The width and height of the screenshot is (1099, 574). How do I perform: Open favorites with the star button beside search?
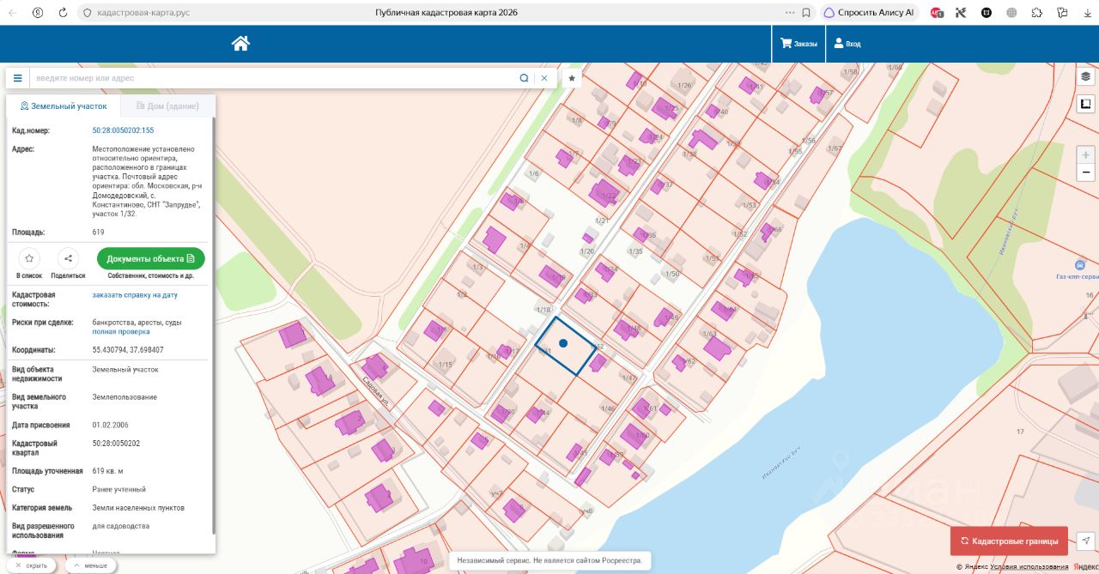tap(572, 78)
